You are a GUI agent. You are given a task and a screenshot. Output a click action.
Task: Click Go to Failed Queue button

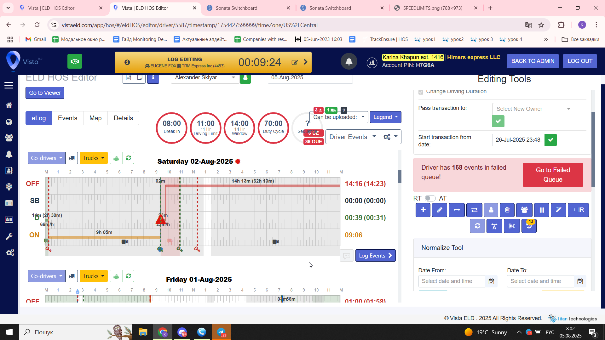[553, 175]
